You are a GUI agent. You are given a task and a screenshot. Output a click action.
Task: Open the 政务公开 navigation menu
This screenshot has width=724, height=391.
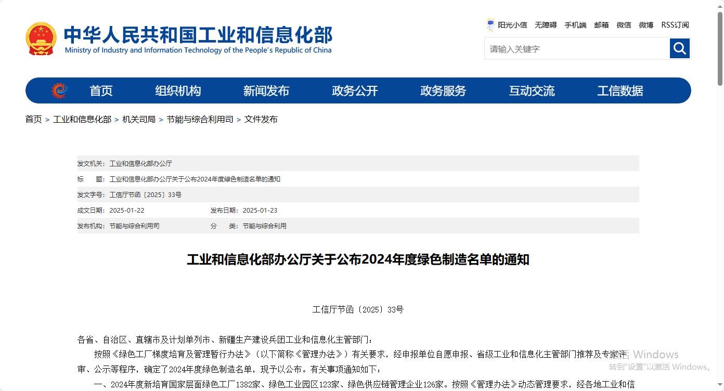point(355,91)
